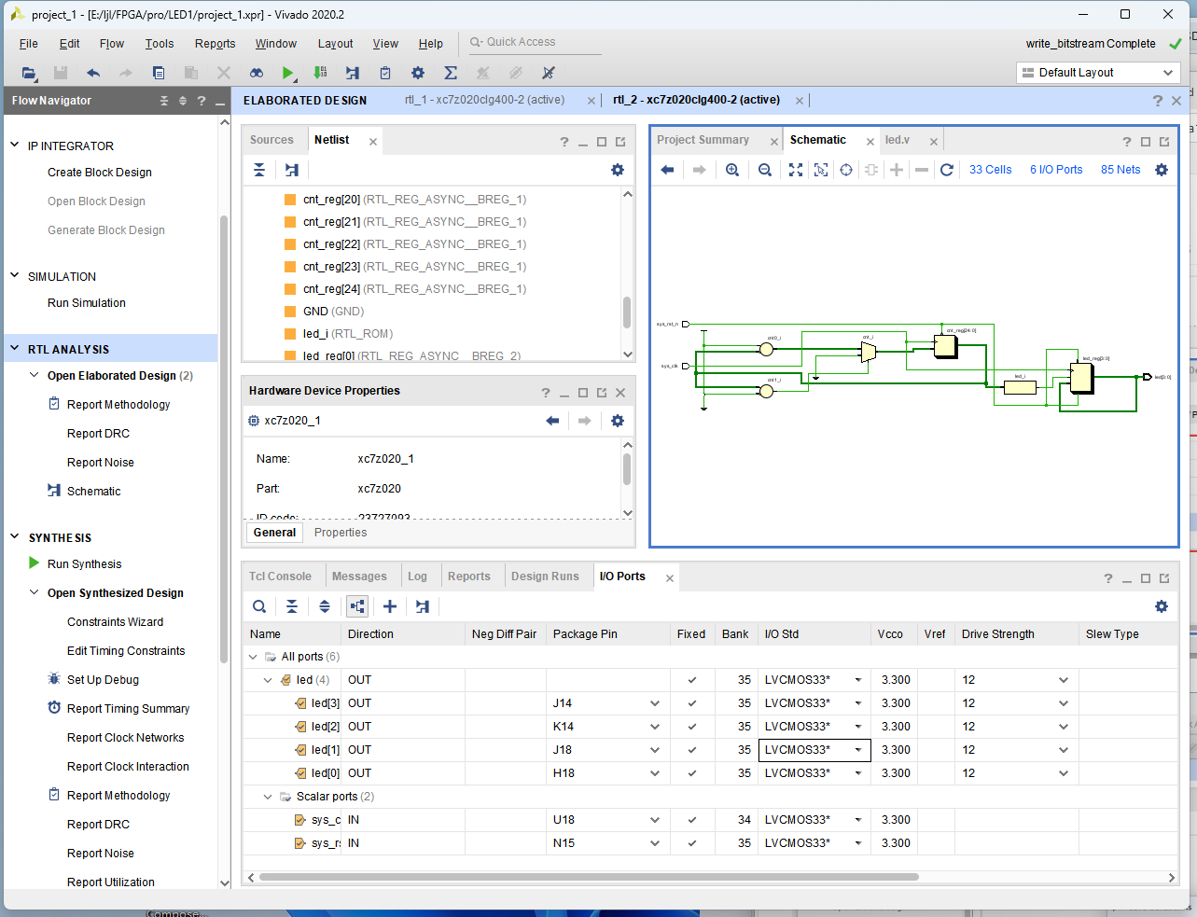
Task: Click the clipboard check icon in toolbar
Action: coord(385,73)
